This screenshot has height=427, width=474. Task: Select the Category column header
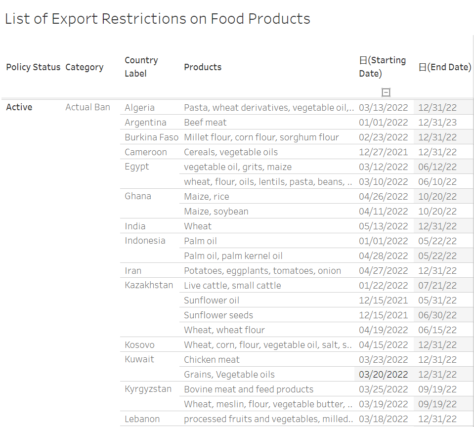[85, 67]
